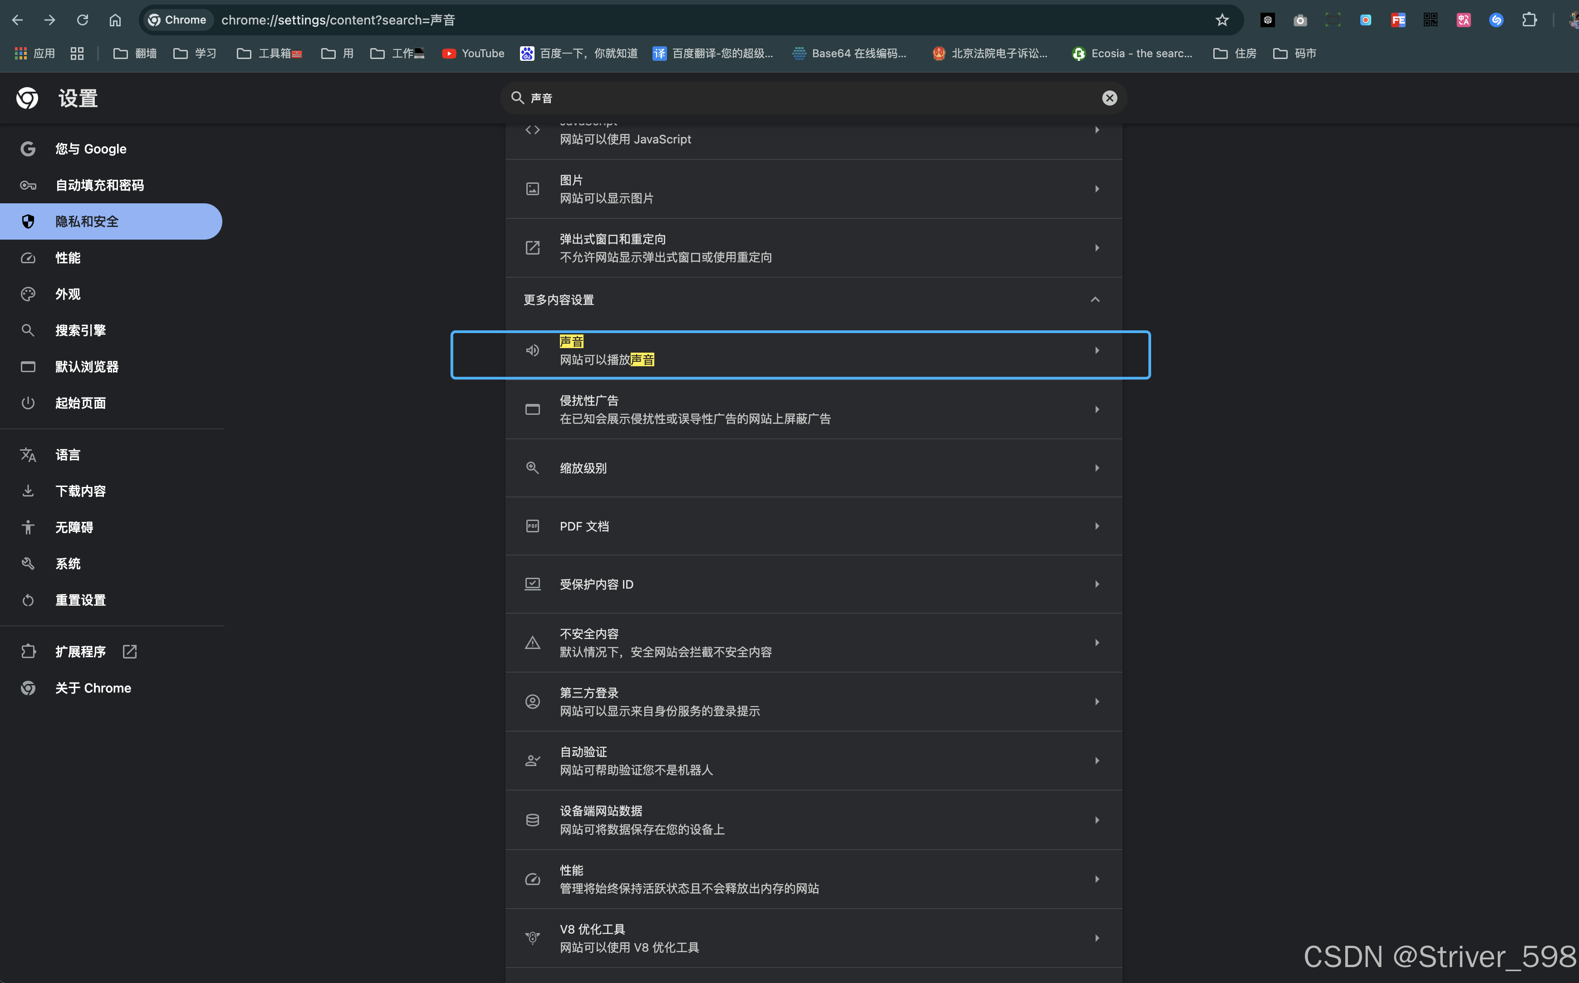Open the QR code extension icon
Viewport: 1579px width, 983px height.
[x=1430, y=20]
